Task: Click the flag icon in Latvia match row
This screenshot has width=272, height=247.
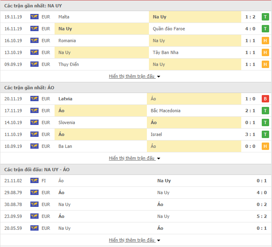Action: point(34,99)
